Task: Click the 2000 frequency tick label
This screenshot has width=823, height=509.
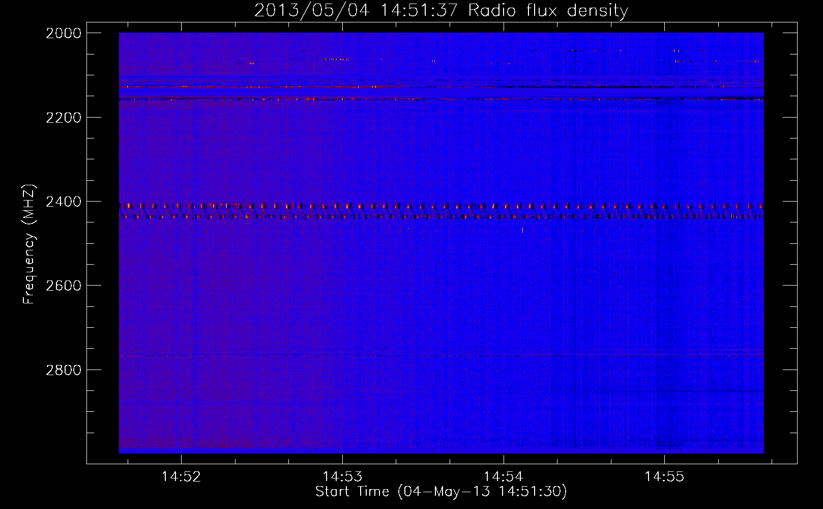Action: click(x=64, y=33)
